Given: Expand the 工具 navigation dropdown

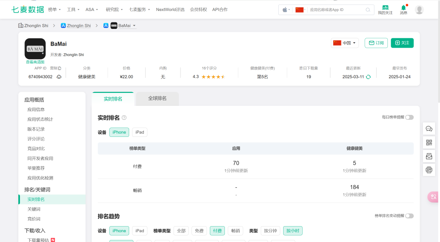Looking at the screenshot, I should tap(73, 9).
